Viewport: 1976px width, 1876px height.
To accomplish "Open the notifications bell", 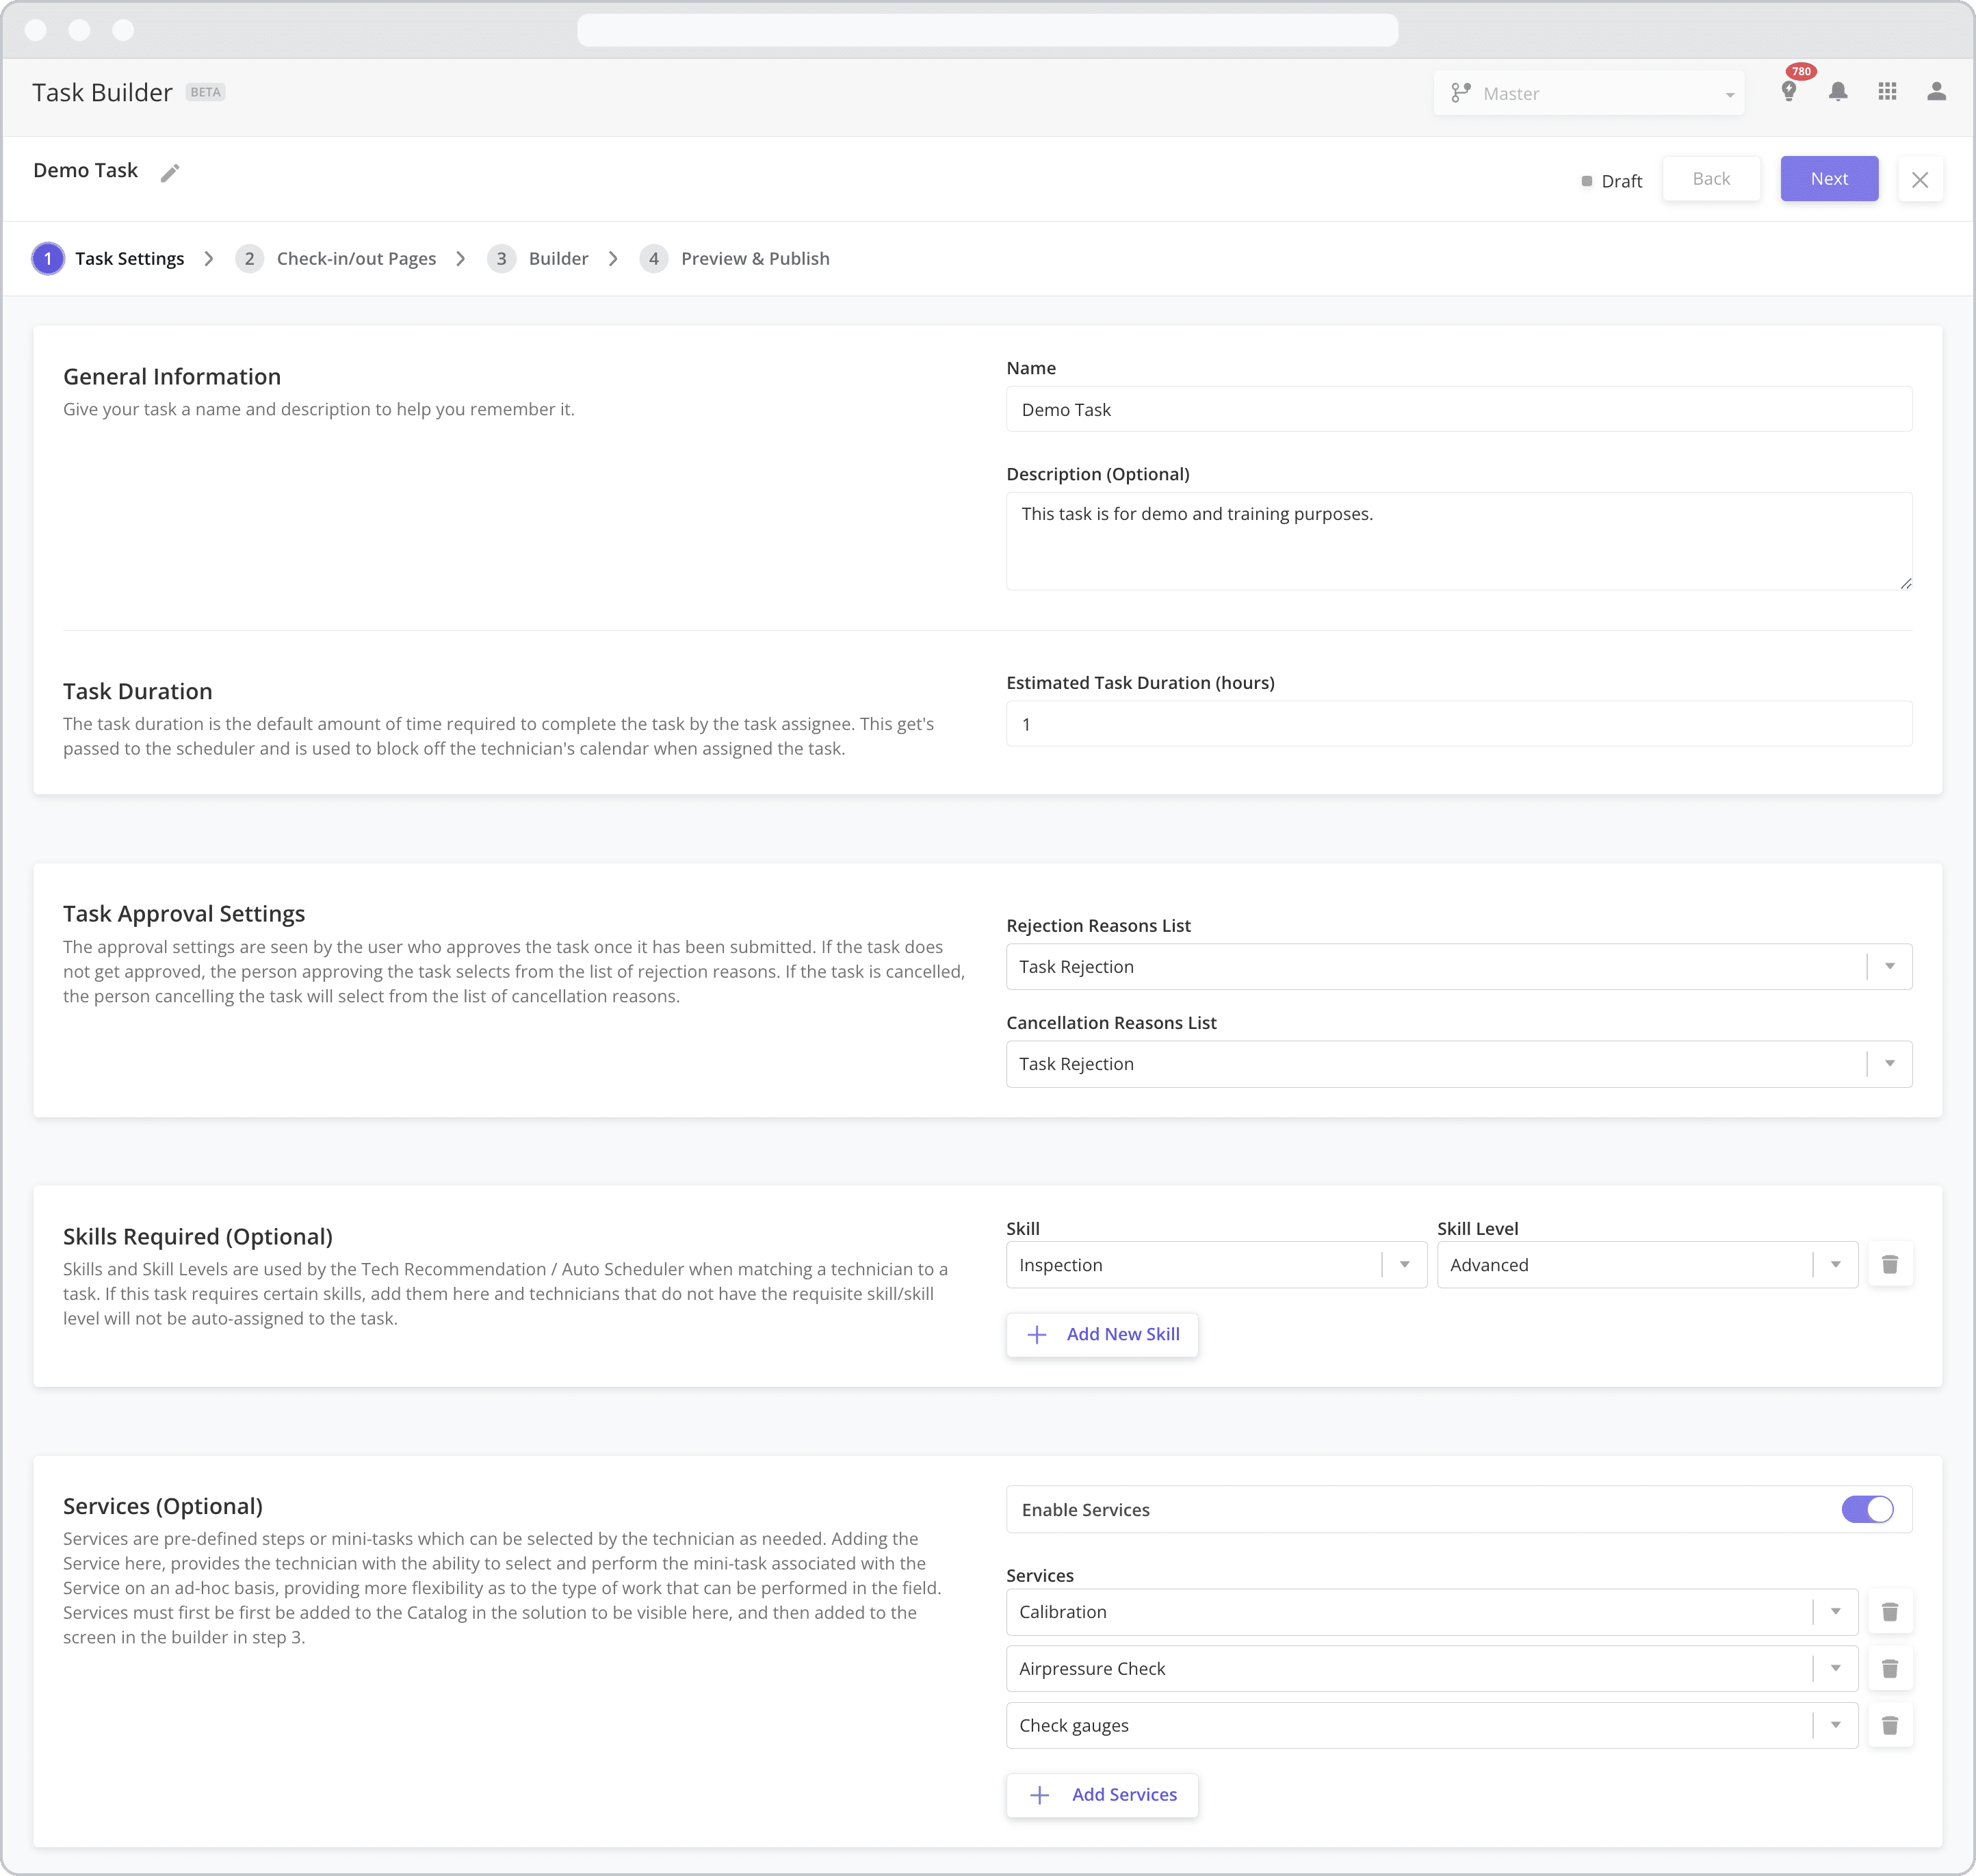I will click(1838, 92).
